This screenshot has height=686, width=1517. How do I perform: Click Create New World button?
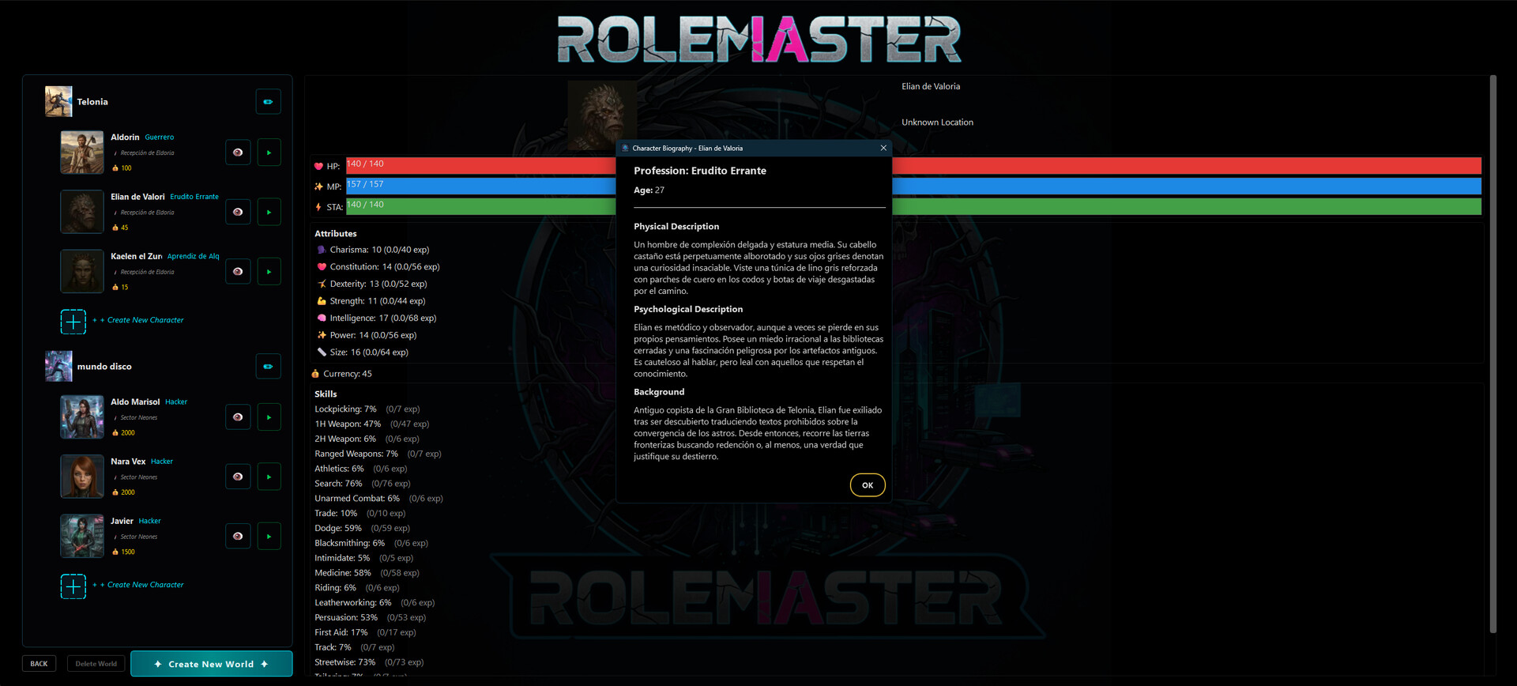tap(211, 664)
